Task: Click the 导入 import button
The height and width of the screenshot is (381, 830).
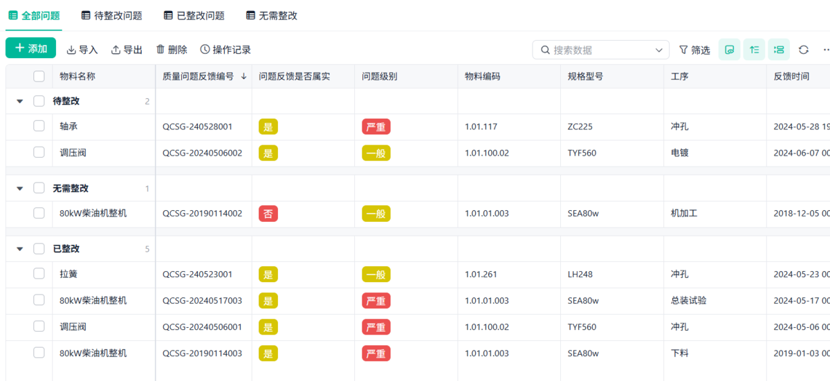Action: coord(82,50)
